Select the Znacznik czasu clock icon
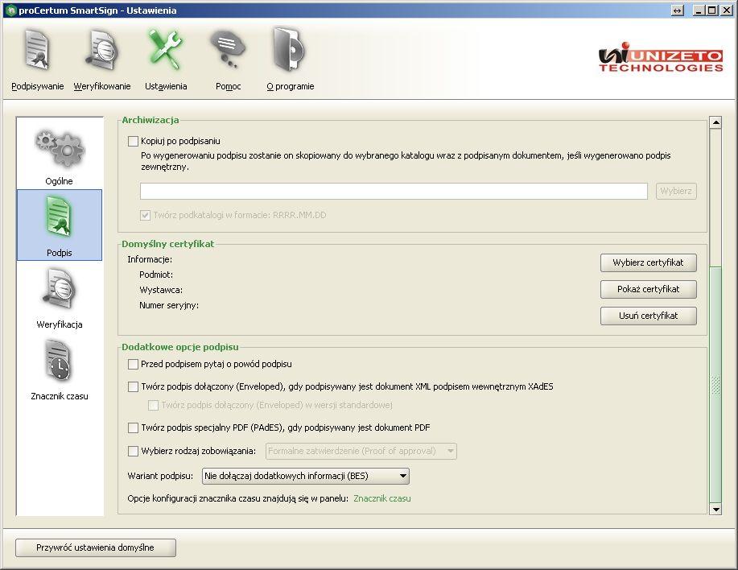Image resolution: width=738 pixels, height=570 pixels. (x=59, y=361)
